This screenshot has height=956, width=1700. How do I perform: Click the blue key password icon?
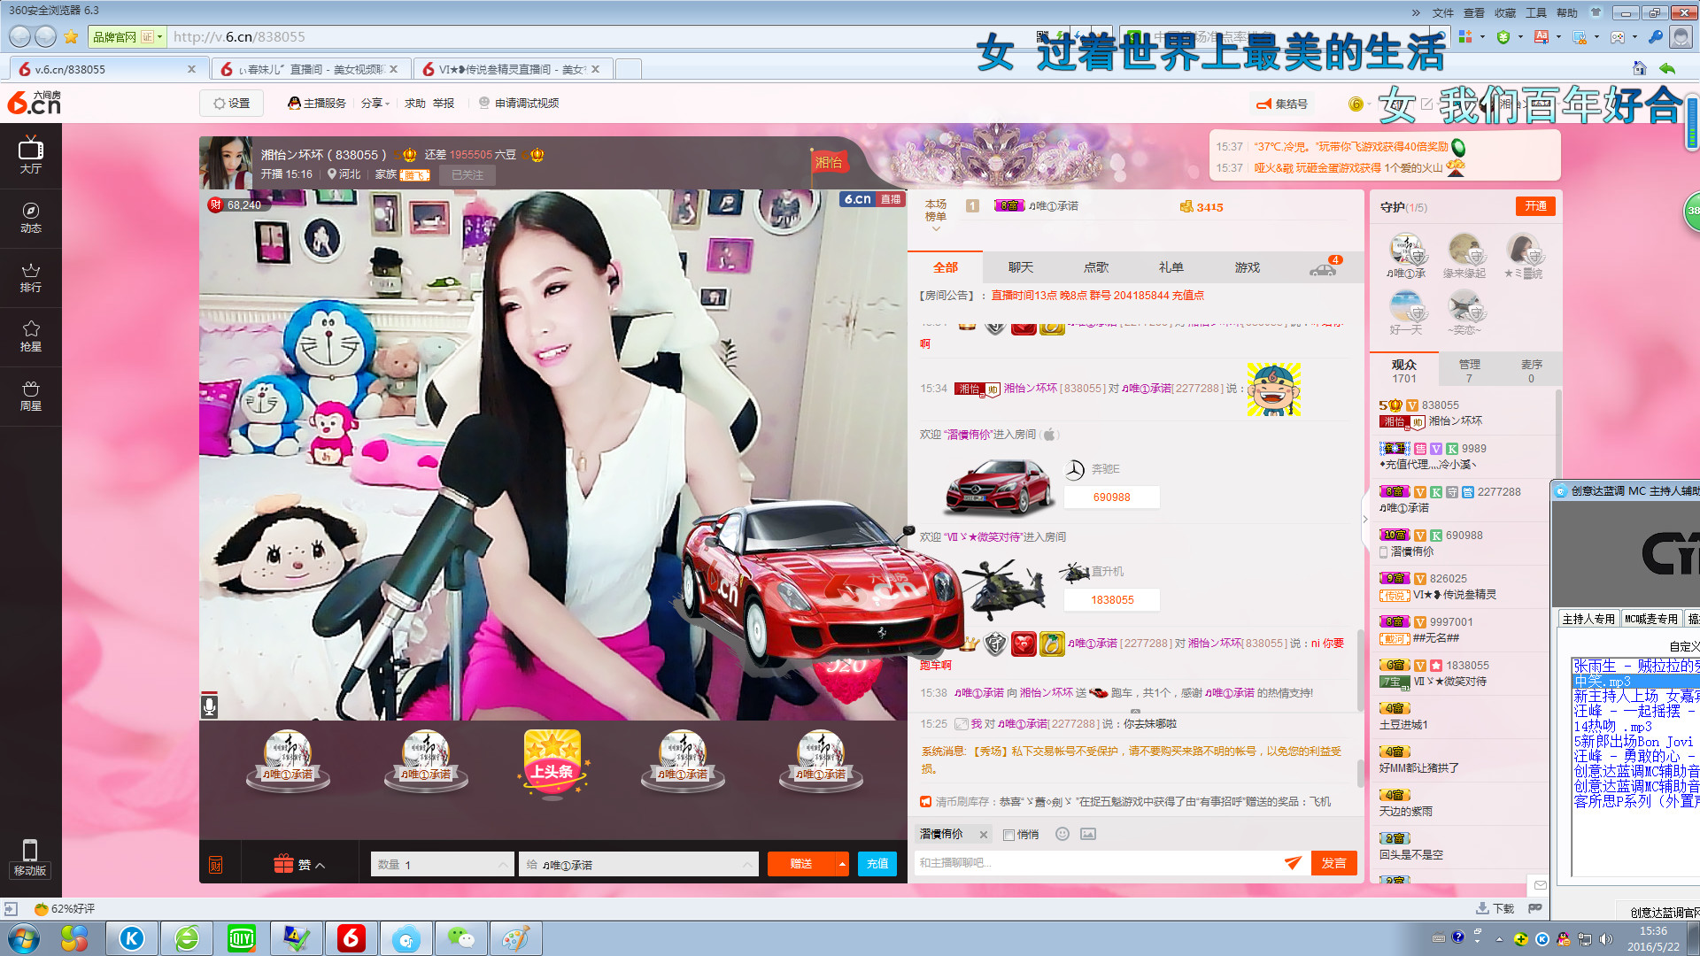1655,36
